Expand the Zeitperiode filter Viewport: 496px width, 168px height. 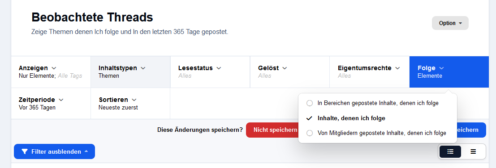51,103
